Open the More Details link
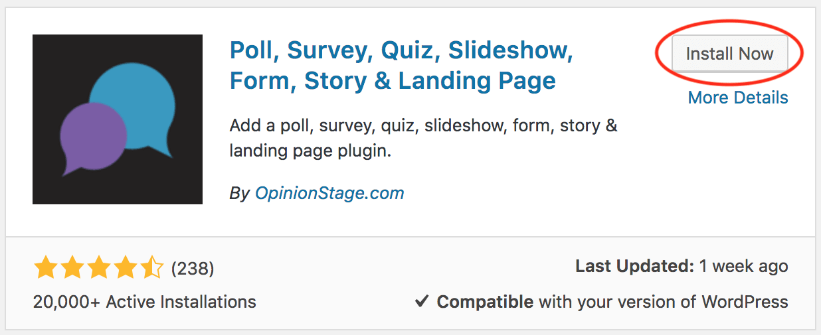 (738, 98)
